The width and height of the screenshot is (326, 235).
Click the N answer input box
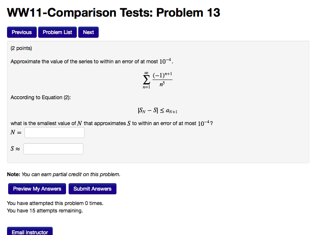click(54, 132)
